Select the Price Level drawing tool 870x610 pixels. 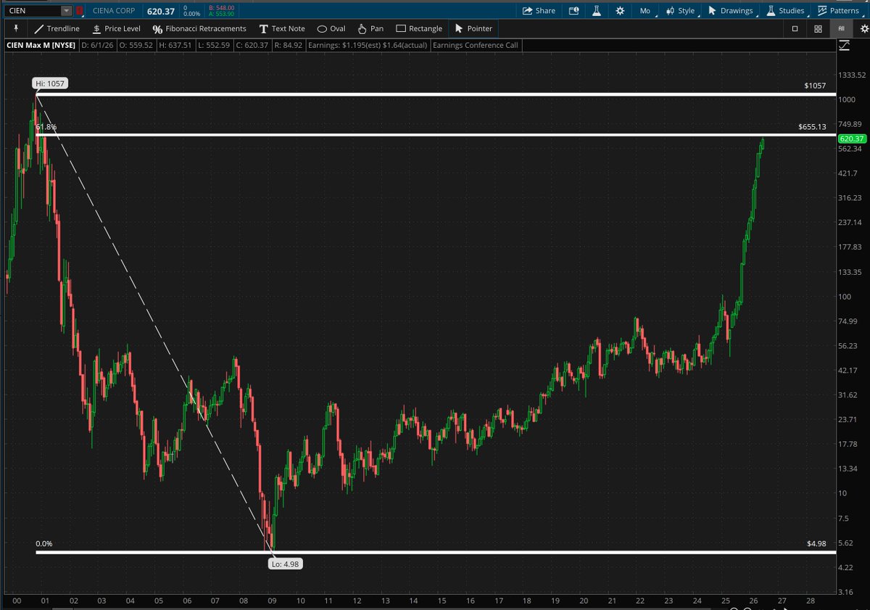[116, 28]
